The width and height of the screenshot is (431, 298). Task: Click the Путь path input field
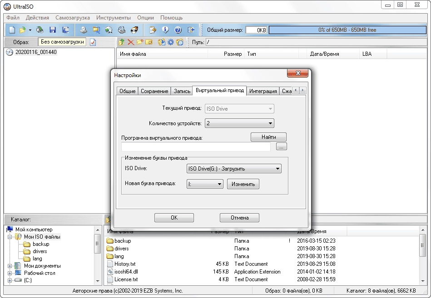[x=316, y=42]
